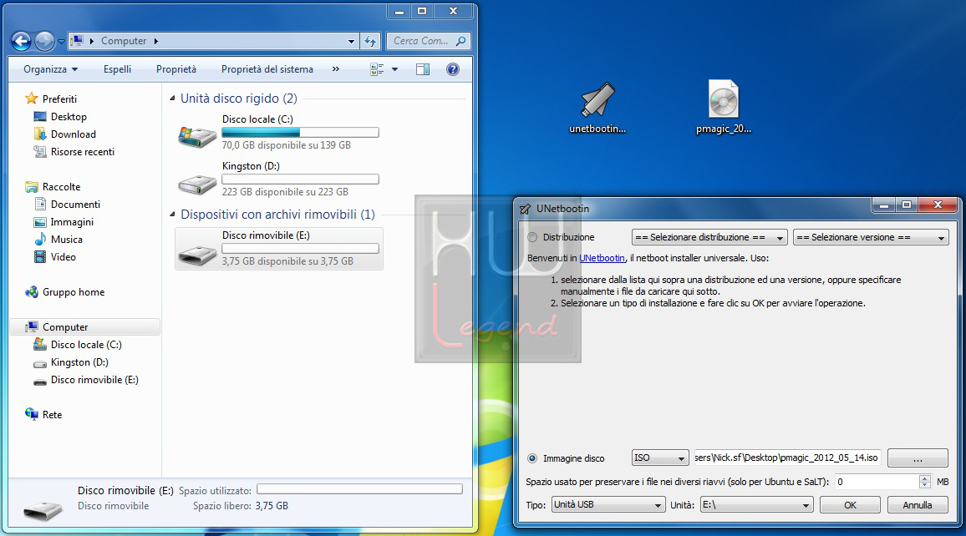
Task: Change view with the Explorer view icon
Action: click(377, 69)
